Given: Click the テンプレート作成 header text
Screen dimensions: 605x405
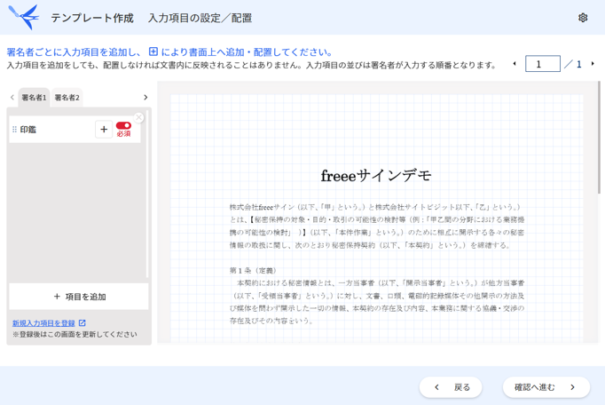Looking at the screenshot, I should tap(92, 18).
